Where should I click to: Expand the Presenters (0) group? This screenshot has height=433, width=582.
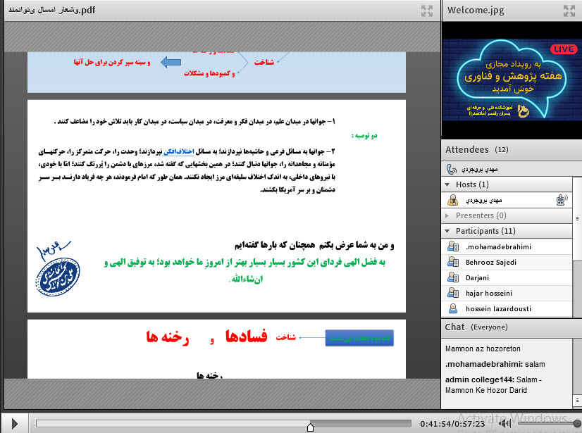(447, 215)
